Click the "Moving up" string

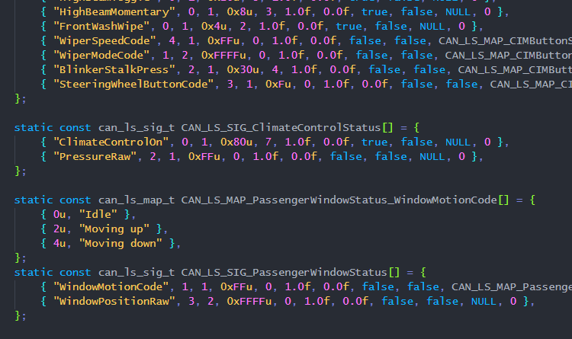pos(114,229)
